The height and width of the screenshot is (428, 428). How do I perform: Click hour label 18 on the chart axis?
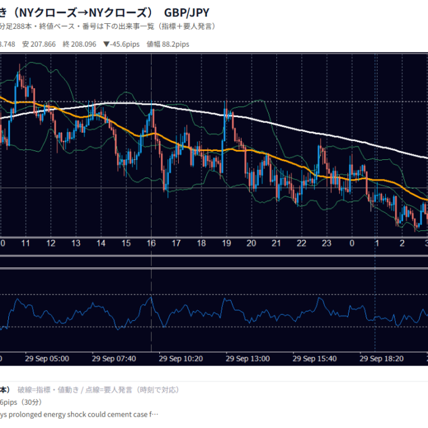[x=201, y=243]
